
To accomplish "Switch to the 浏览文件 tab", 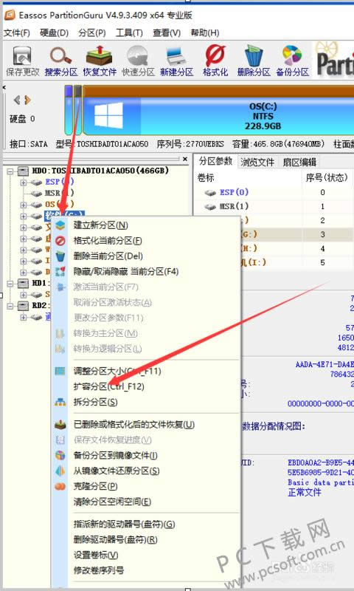I will [x=258, y=162].
